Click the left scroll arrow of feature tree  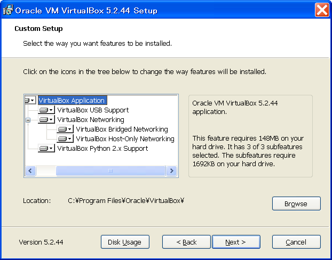[30, 171]
